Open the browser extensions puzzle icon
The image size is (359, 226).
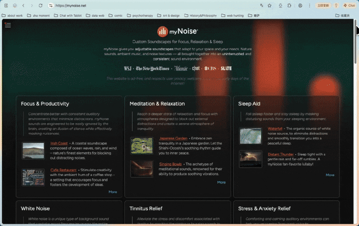pyautogui.click(x=289, y=6)
